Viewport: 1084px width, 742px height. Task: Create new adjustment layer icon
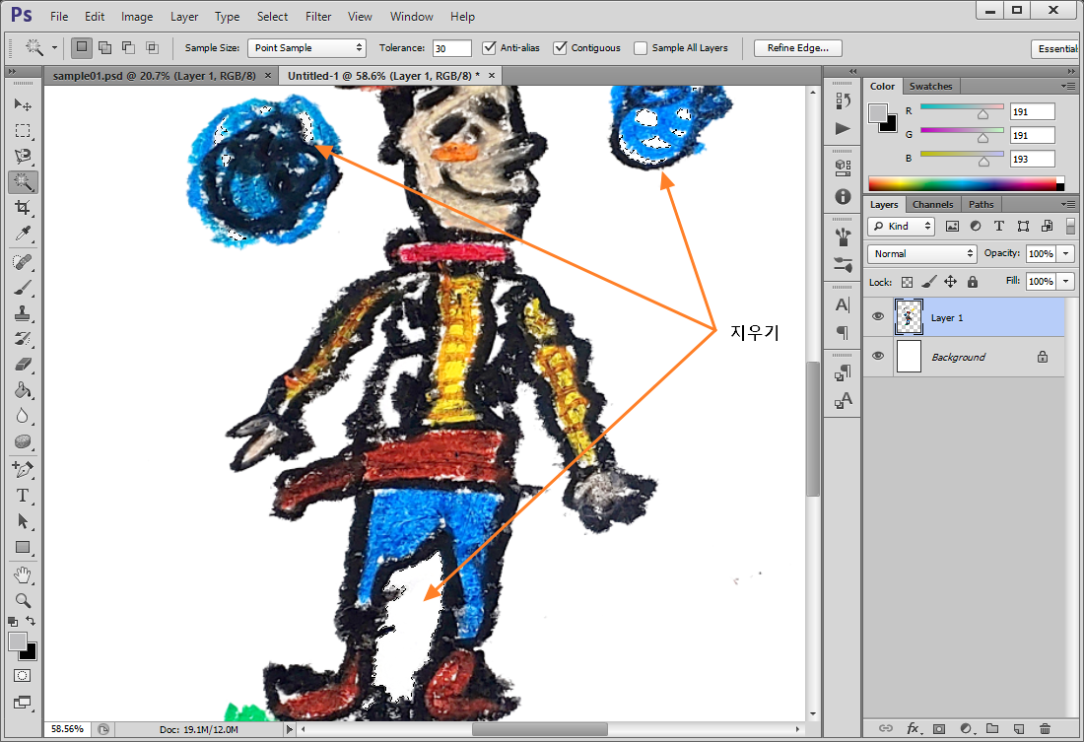point(966,728)
